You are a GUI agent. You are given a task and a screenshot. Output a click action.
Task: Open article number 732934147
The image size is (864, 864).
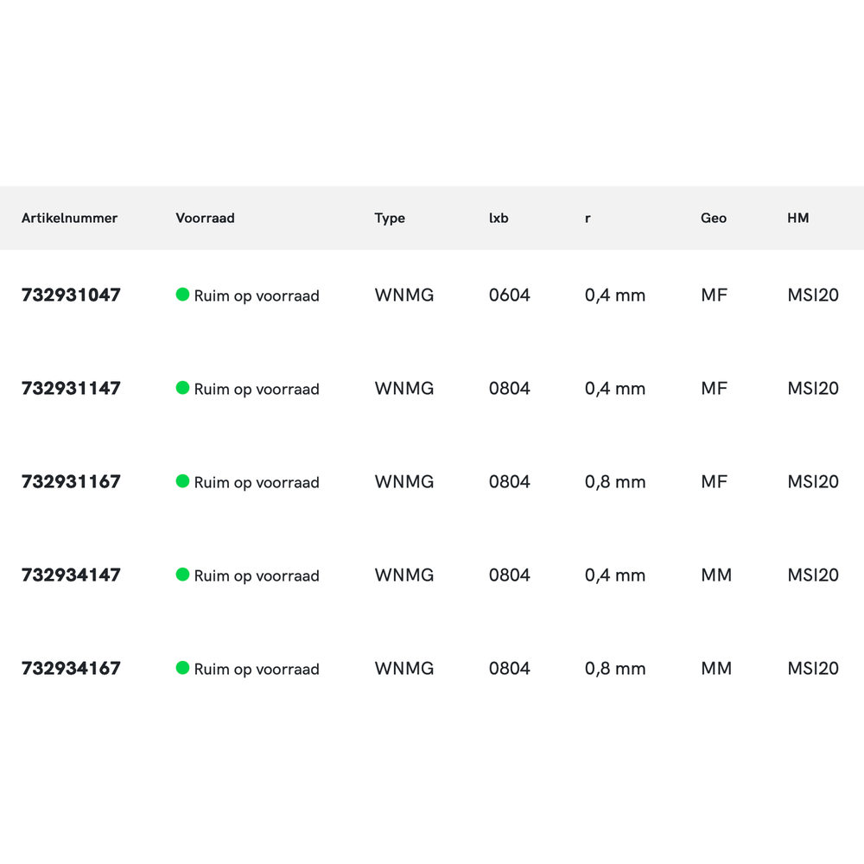click(71, 575)
